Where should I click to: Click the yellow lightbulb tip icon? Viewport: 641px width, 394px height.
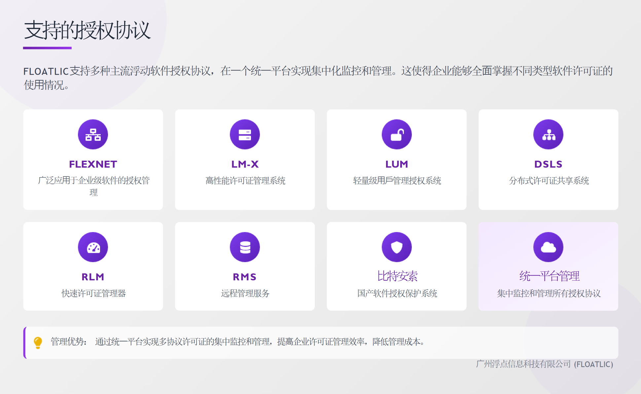click(x=38, y=343)
